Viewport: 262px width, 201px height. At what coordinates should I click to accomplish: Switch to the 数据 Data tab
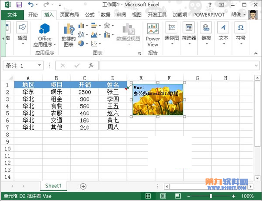106,15
